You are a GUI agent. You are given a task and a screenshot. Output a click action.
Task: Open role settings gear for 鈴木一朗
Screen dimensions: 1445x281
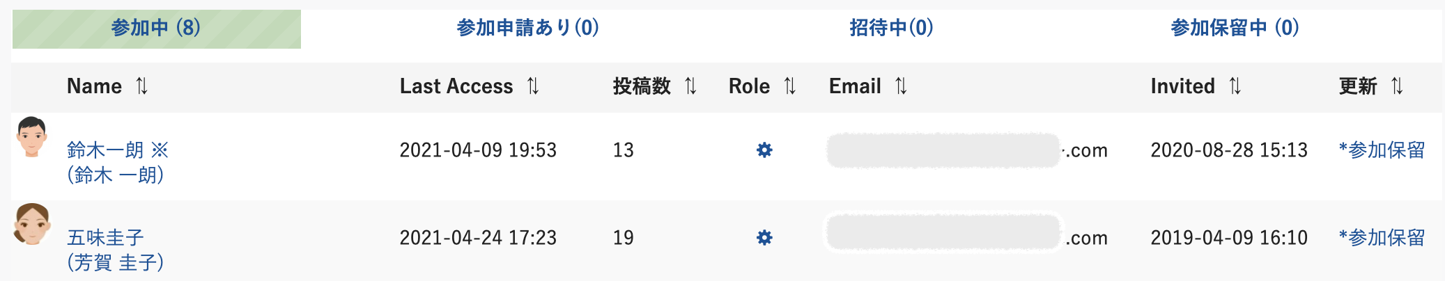[764, 150]
